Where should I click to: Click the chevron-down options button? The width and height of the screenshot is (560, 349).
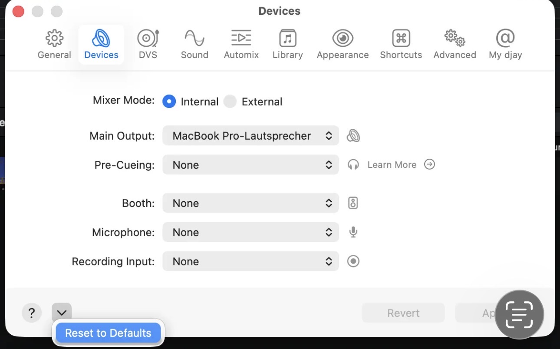click(62, 313)
